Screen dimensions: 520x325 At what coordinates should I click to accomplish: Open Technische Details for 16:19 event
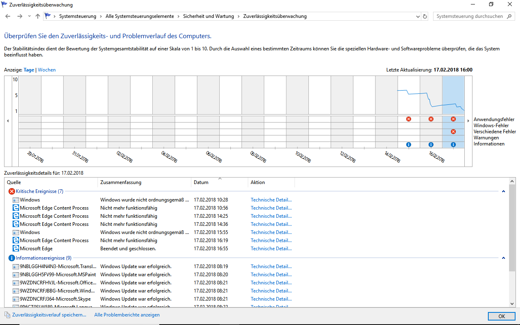tap(271, 240)
